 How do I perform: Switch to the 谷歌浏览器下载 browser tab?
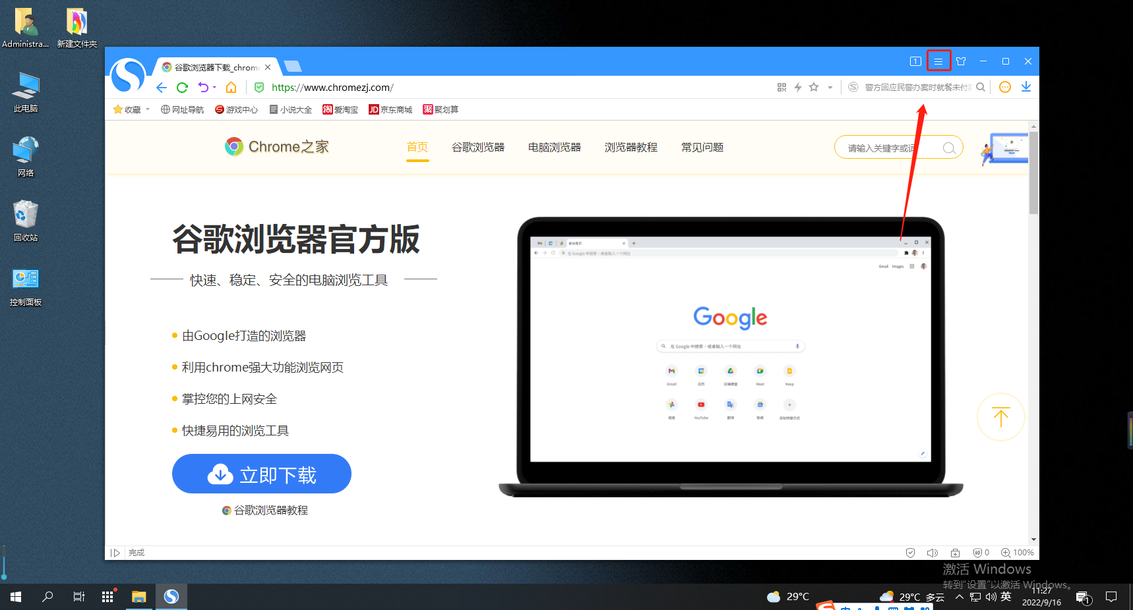pyautogui.click(x=216, y=67)
